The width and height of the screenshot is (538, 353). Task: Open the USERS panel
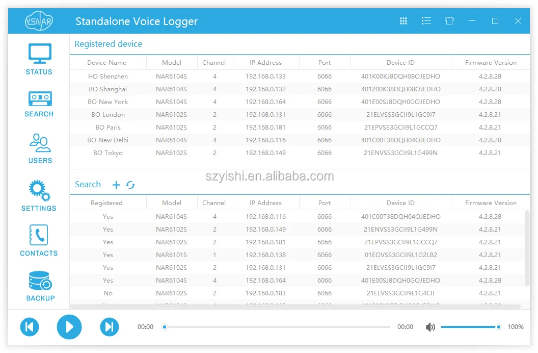[39, 148]
